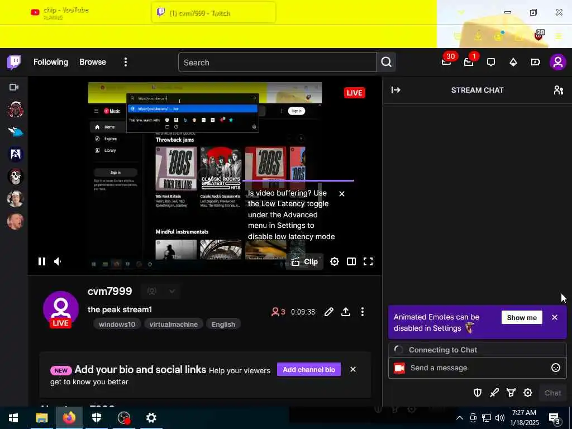This screenshot has width=572, height=429.
Task: Click Show me on the Animated Emotes notice
Action: tap(522, 317)
